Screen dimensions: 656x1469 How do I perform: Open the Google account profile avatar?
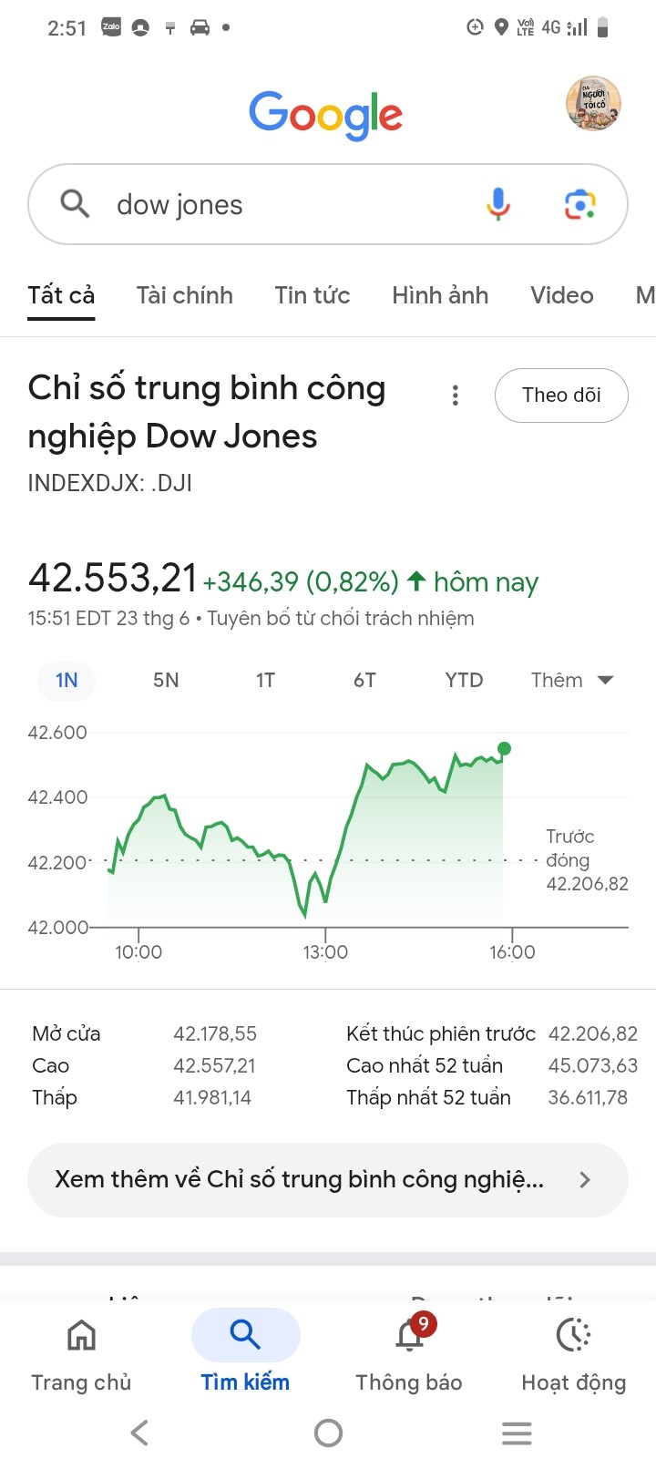[593, 103]
